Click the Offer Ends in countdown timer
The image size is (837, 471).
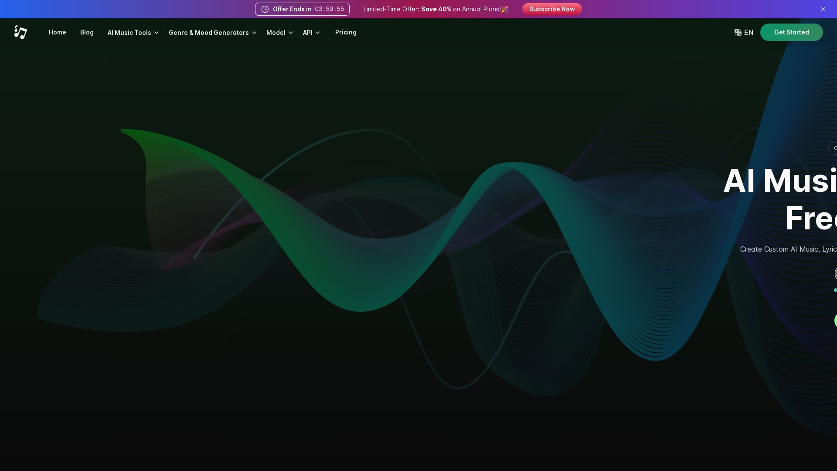click(x=302, y=9)
